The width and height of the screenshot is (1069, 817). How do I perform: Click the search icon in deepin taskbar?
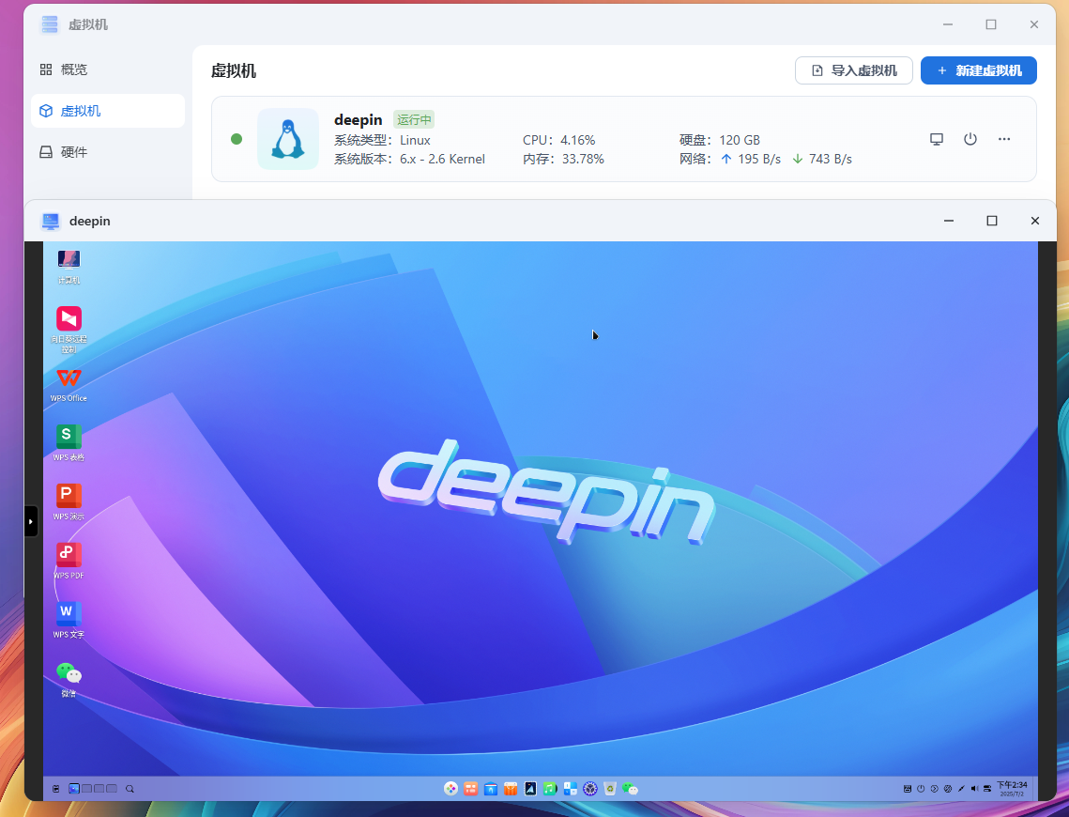point(130,789)
